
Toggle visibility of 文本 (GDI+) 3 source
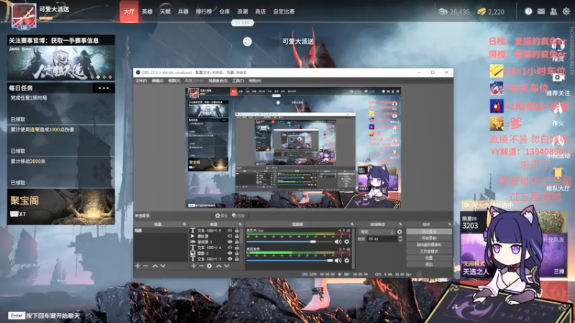230,259
